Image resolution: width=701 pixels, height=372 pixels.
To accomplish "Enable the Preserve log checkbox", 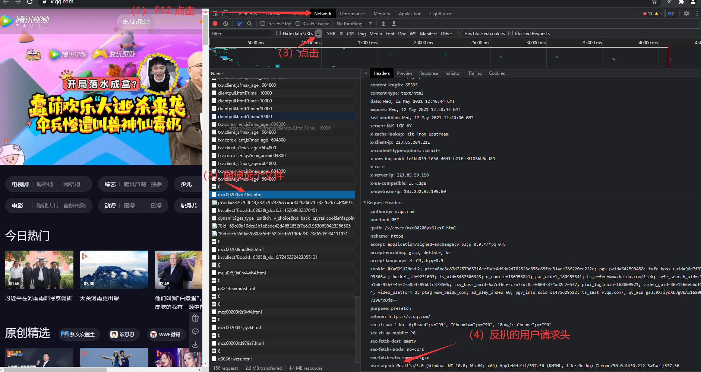I will click(x=263, y=23).
